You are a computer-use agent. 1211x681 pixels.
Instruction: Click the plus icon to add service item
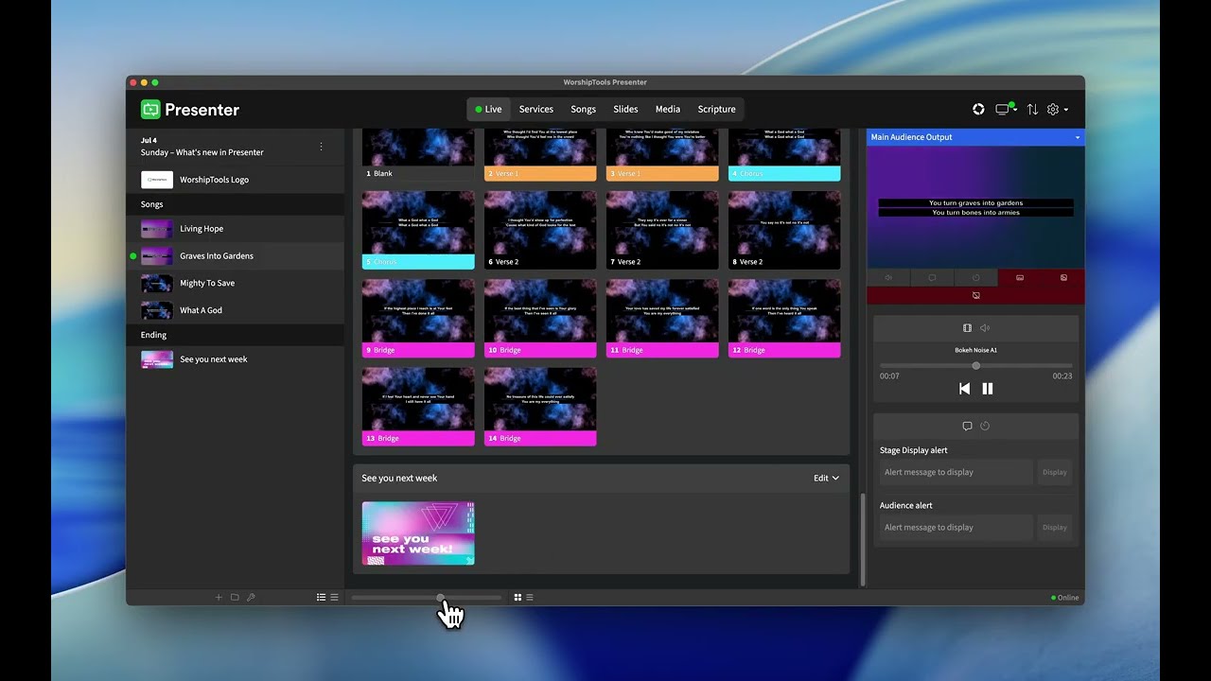219,598
